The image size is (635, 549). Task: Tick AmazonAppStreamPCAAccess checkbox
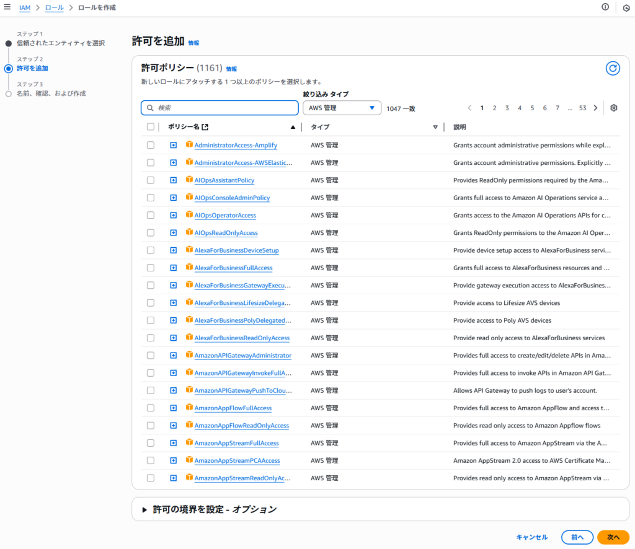[151, 461]
